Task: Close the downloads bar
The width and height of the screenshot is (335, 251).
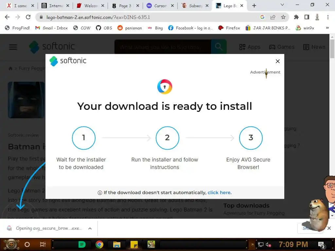Action: coord(329,228)
